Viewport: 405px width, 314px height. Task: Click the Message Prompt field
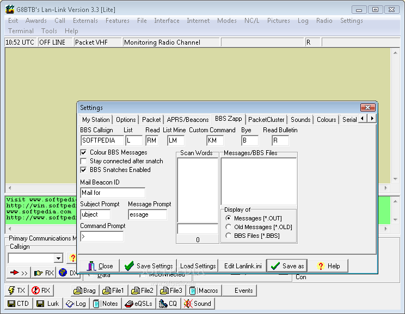148,214
